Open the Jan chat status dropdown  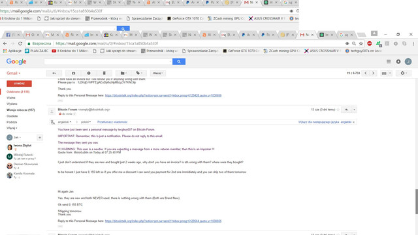coord(18,138)
